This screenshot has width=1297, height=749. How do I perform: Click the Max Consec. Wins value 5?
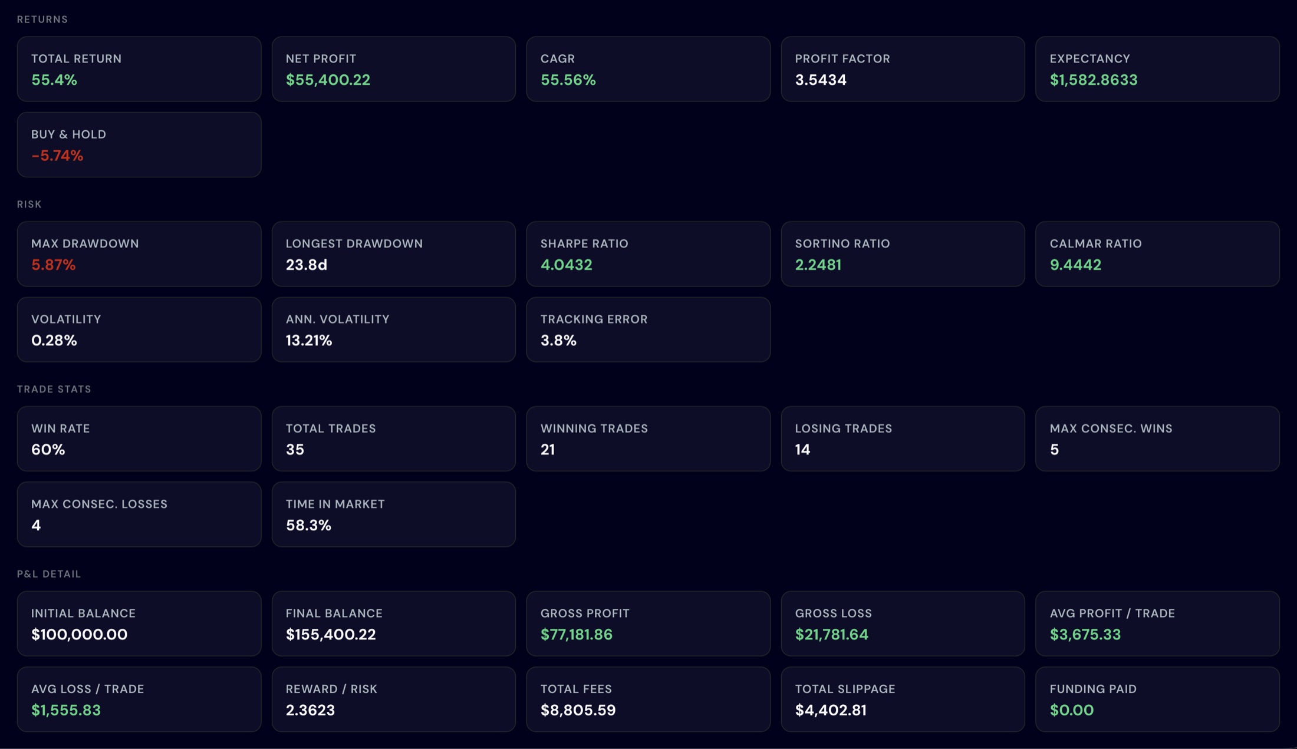click(x=1054, y=450)
